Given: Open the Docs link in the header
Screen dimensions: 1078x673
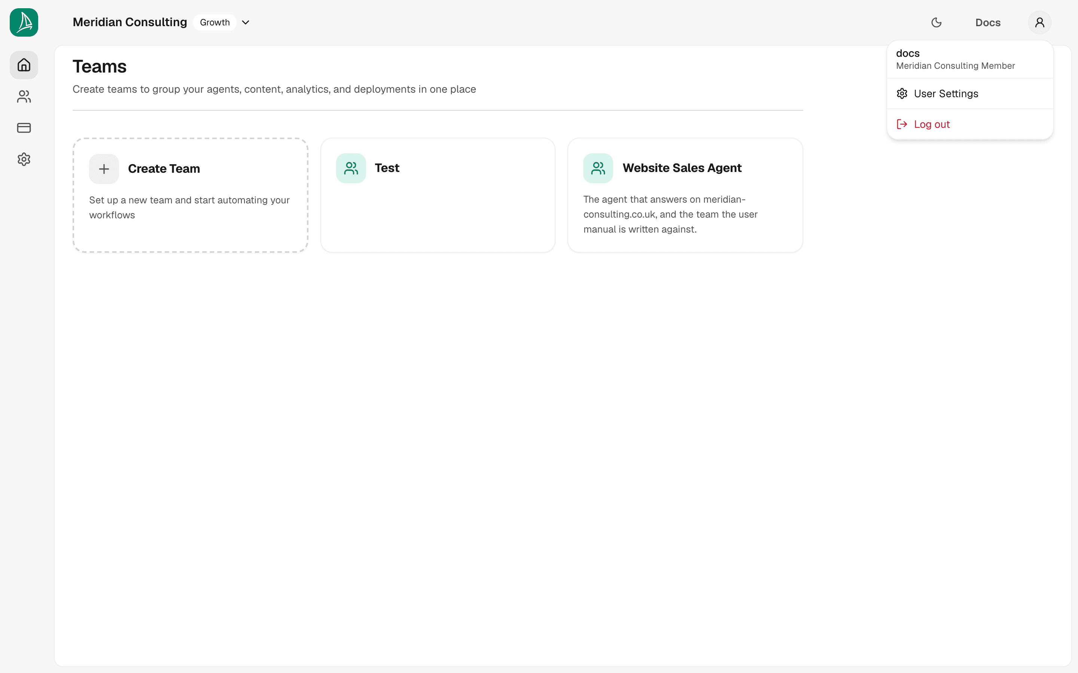Looking at the screenshot, I should click(x=988, y=22).
